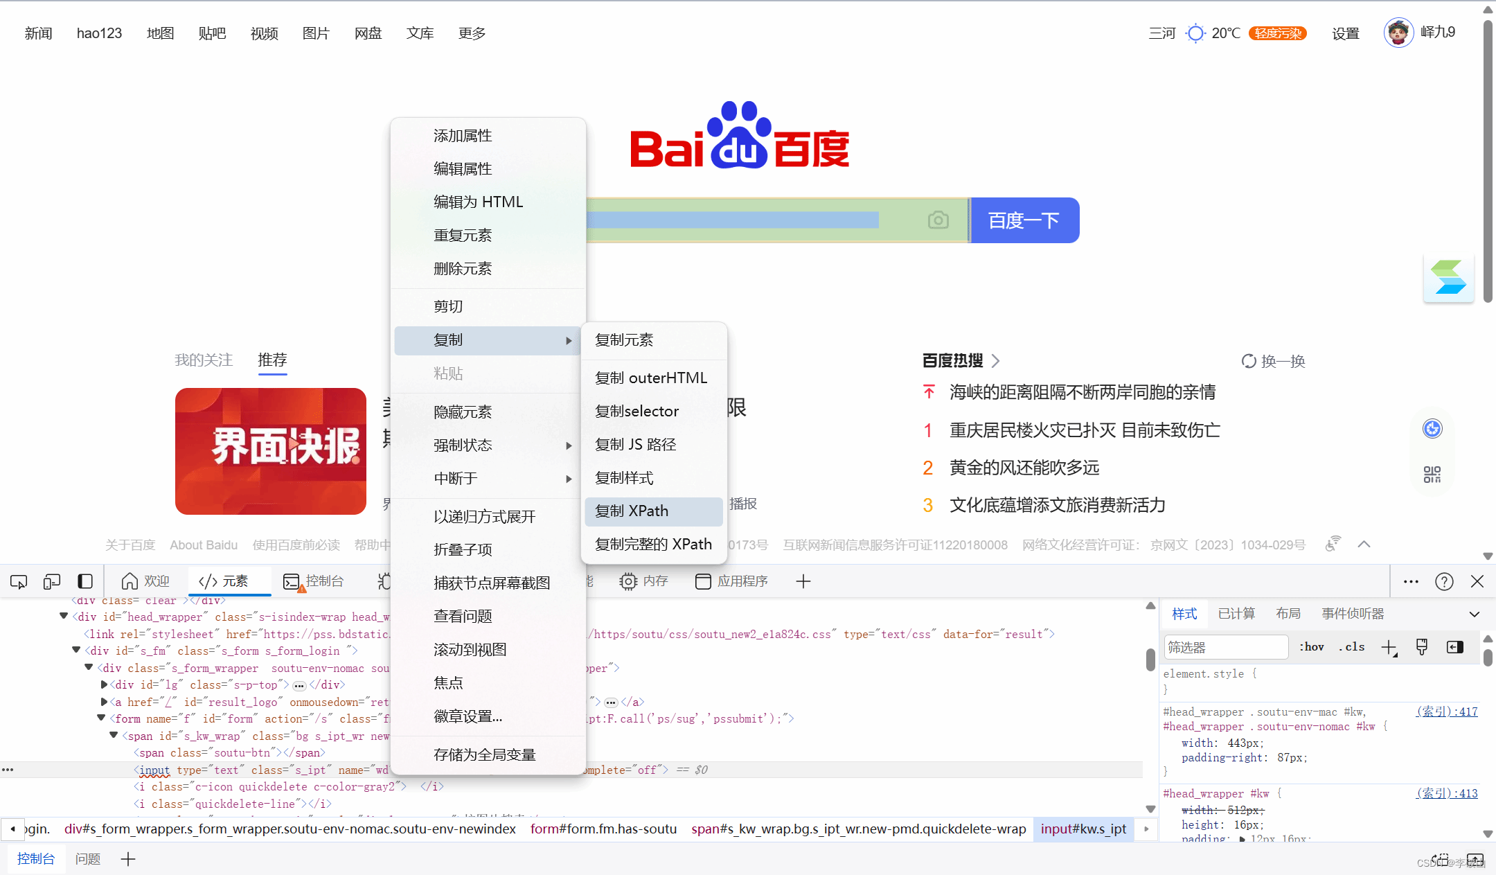Click the three-dot more options icon
Viewport: 1496px width, 875px height.
coord(1411,581)
